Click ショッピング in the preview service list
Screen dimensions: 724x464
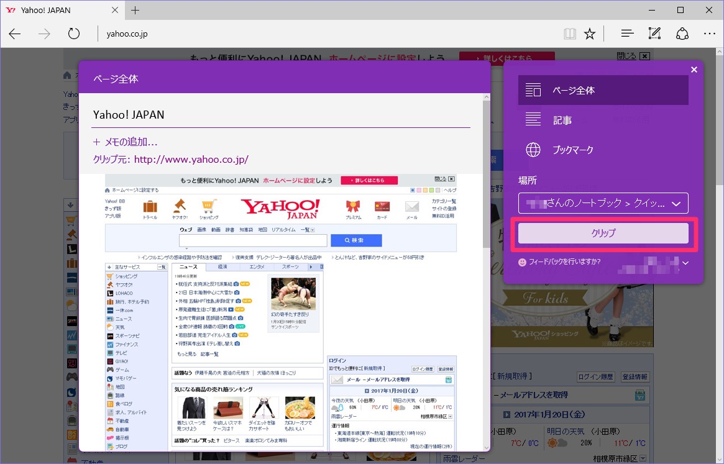point(126,276)
